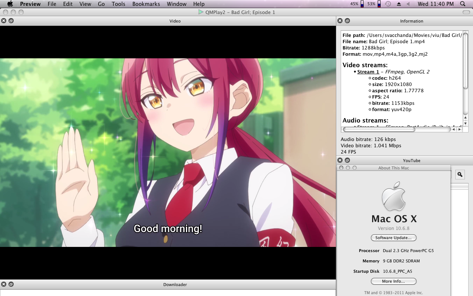The image size is (473, 296).
Task: Close the YouTube dock panel
Action: coord(340,160)
